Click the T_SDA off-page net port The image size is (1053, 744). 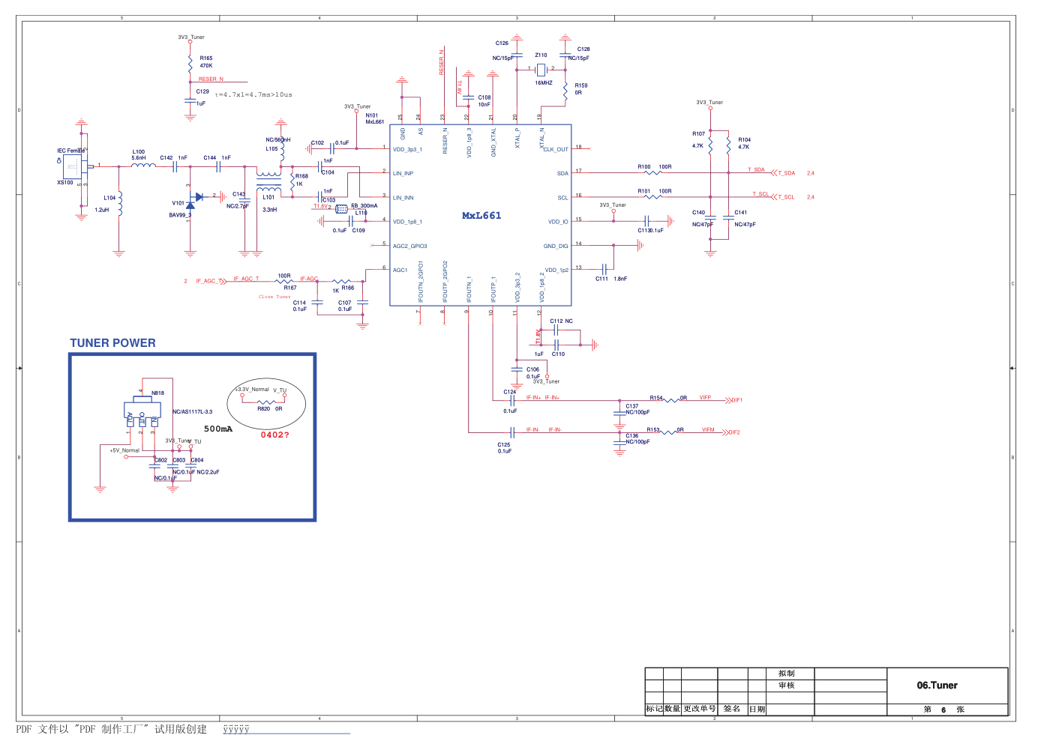coord(785,173)
